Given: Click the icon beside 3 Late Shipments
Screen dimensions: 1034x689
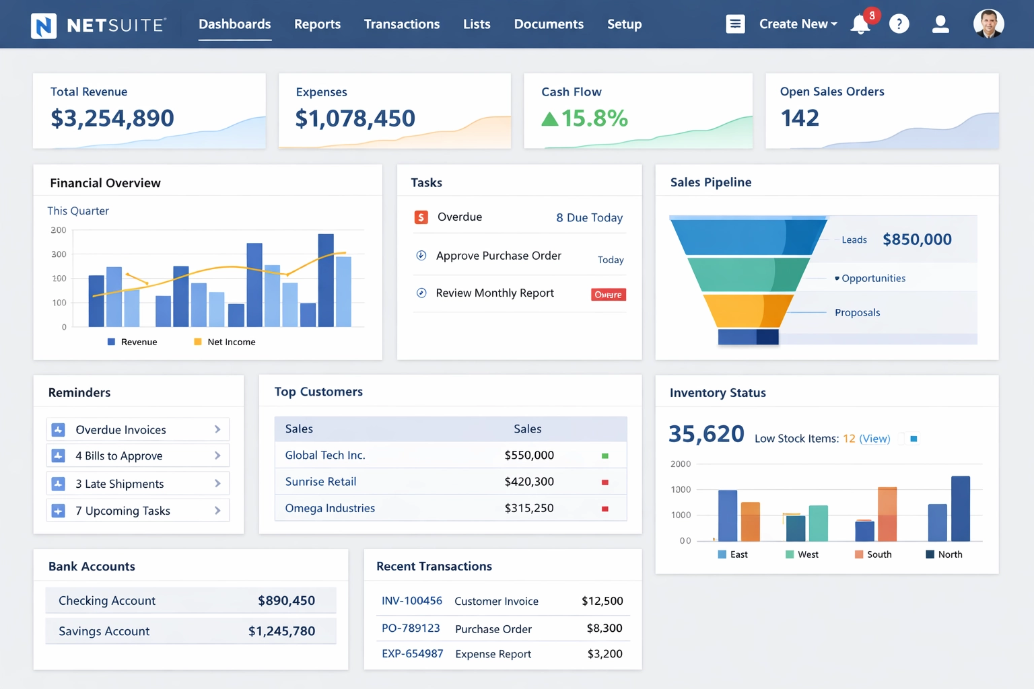Looking at the screenshot, I should coord(59,483).
